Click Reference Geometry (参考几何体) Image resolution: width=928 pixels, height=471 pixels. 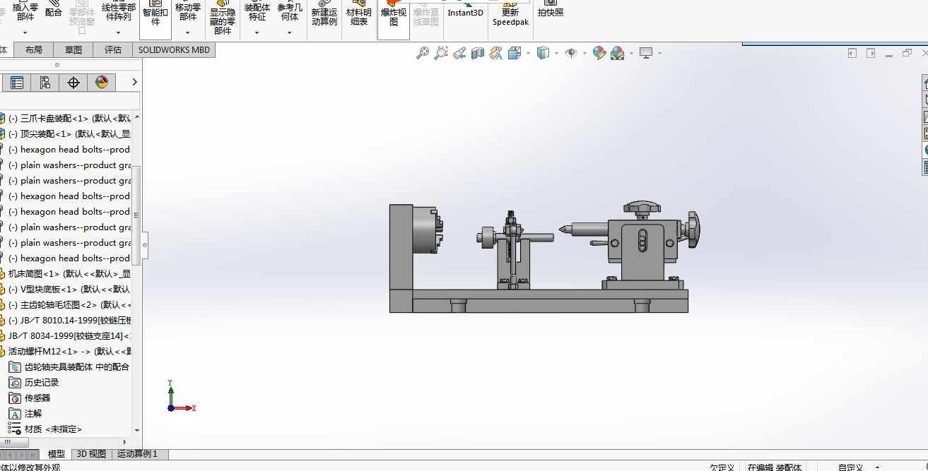(x=290, y=12)
